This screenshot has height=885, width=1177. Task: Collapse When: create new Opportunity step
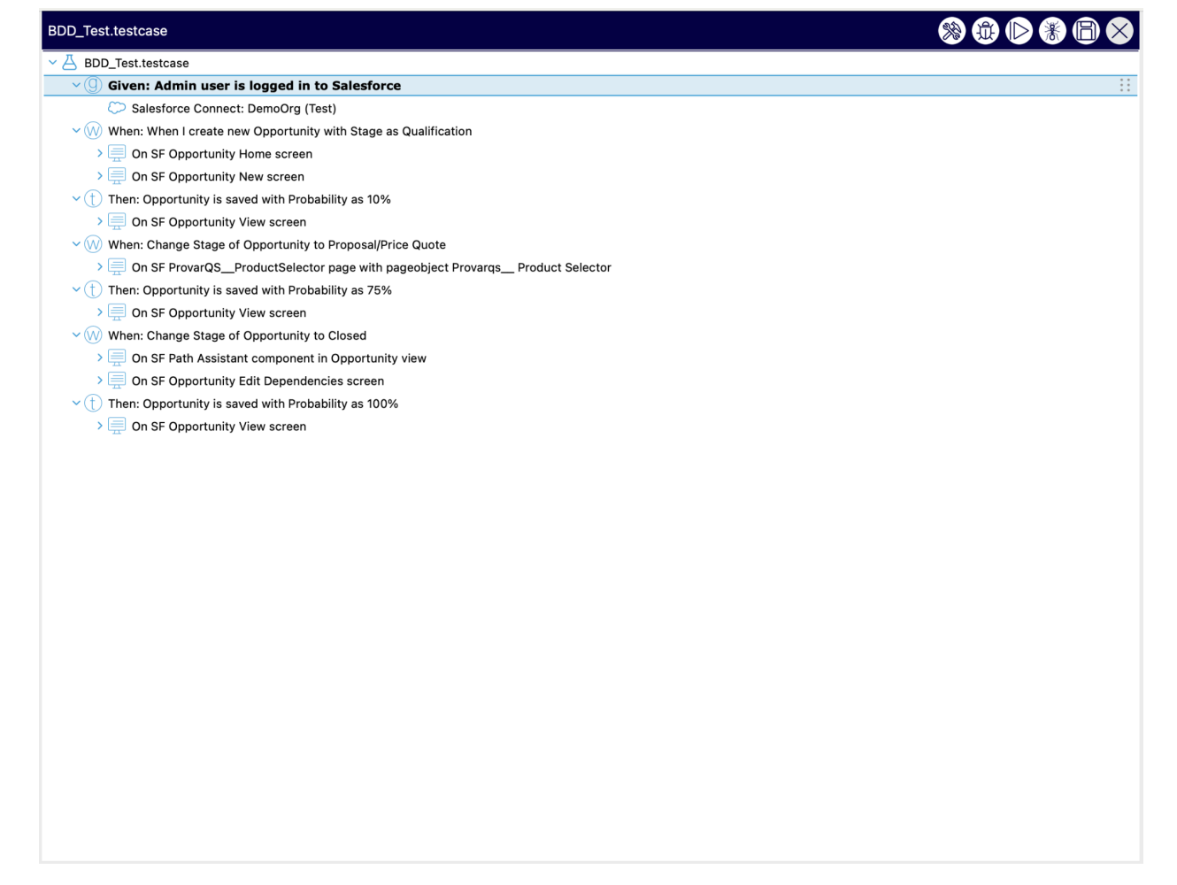coord(76,131)
